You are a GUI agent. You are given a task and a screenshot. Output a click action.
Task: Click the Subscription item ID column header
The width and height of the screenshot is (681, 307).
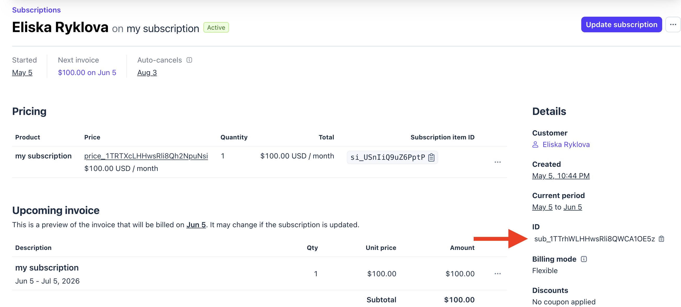(x=442, y=137)
